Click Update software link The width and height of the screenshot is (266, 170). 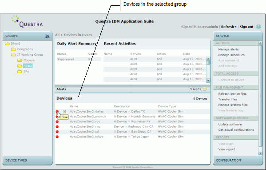click(230, 124)
